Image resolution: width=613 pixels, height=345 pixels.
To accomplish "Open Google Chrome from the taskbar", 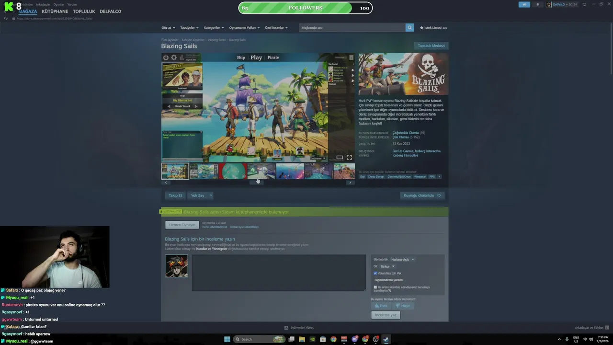I will point(333,339).
